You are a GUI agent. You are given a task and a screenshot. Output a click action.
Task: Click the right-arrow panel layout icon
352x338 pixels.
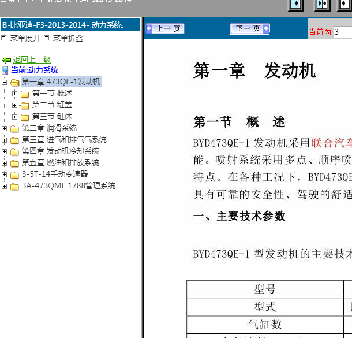tap(295, 5)
